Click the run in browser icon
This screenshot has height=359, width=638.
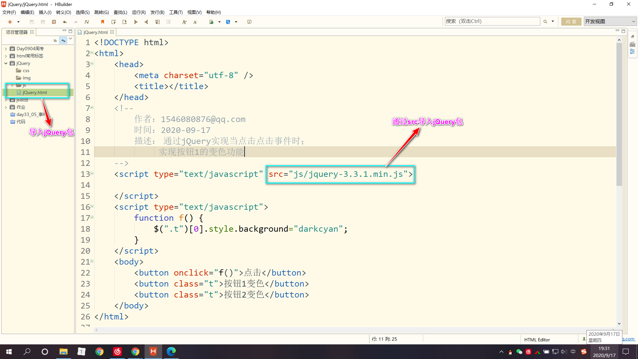[x=211, y=22]
